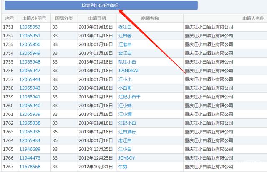Select applicant 重庆江小白酒业有限公司 in row 1759
The width and height of the screenshot is (267, 172).
(209, 97)
